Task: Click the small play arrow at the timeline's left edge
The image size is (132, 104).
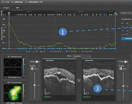Action: [x=1, y=12]
